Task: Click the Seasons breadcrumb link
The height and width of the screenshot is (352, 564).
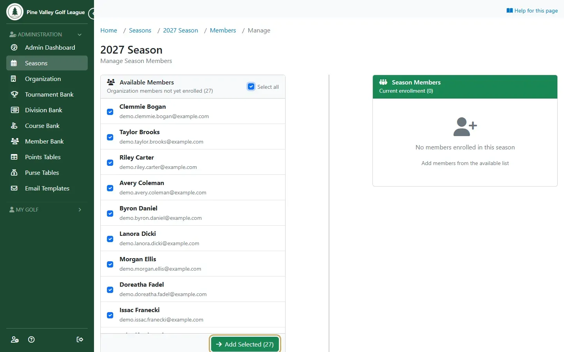Action: pos(140,31)
